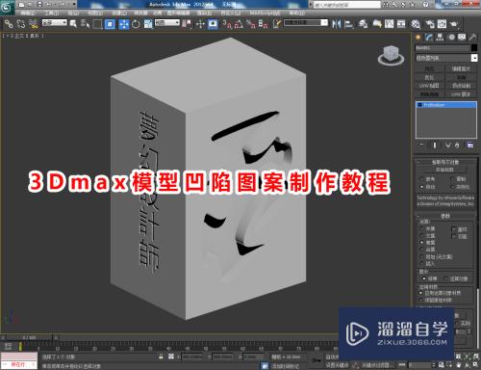This screenshot has width=481, height=370.
Task: Click the object name field
Action: 443,48
